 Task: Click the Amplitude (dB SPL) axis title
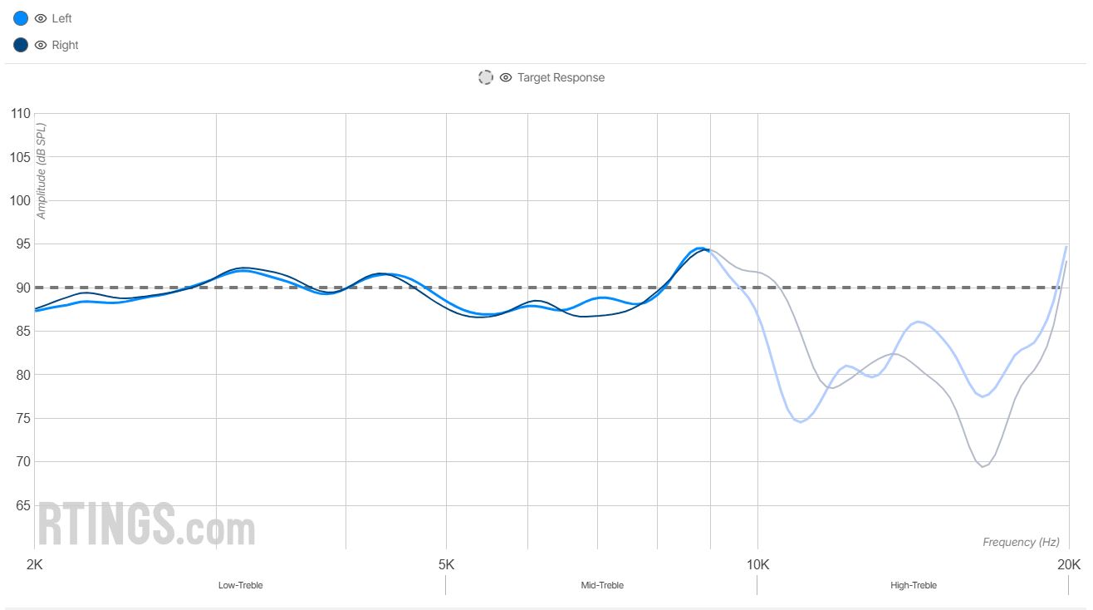pos(41,171)
